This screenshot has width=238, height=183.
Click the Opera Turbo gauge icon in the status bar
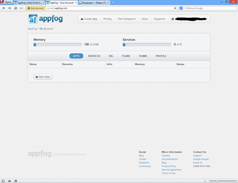click(x=16, y=181)
